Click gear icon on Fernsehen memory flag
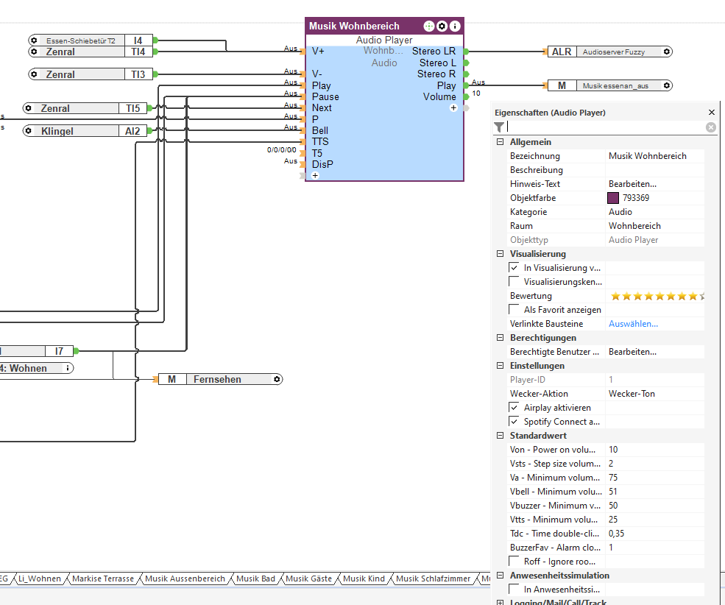This screenshot has width=725, height=605. click(x=277, y=380)
